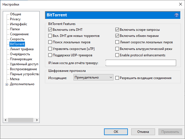185x139 pixels.
Task: Open the Privacy settings section
Action: tap(15, 19)
